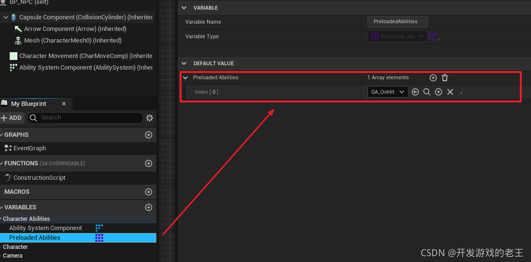Open the GA_OnHit class dropdown
The height and width of the screenshot is (262, 531).
tap(388, 92)
